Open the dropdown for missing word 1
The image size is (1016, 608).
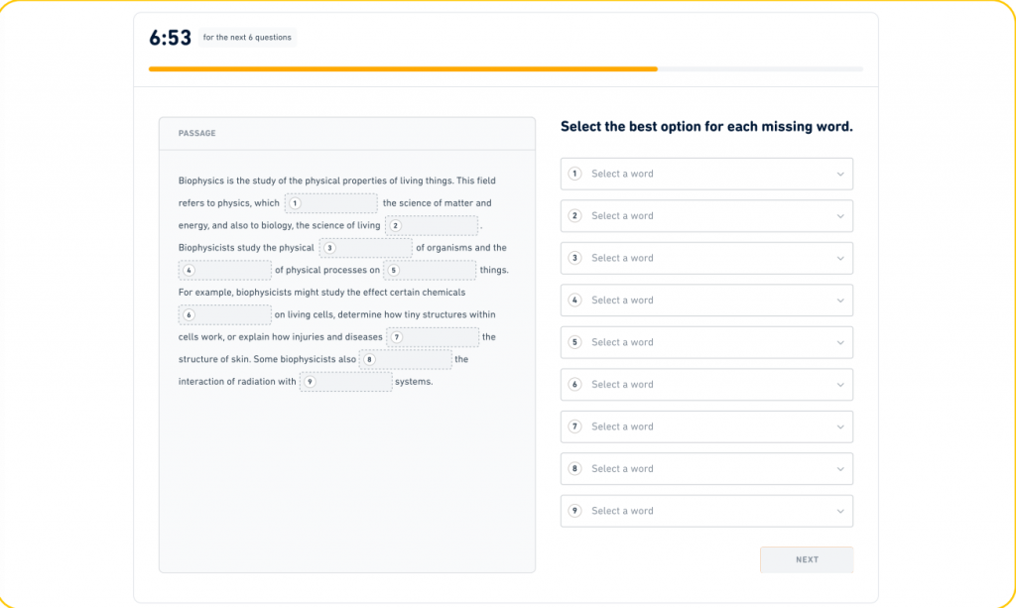(x=705, y=174)
